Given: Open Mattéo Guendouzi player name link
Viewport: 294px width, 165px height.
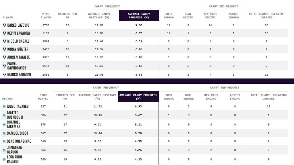Looking at the screenshot, I should click(15, 115).
